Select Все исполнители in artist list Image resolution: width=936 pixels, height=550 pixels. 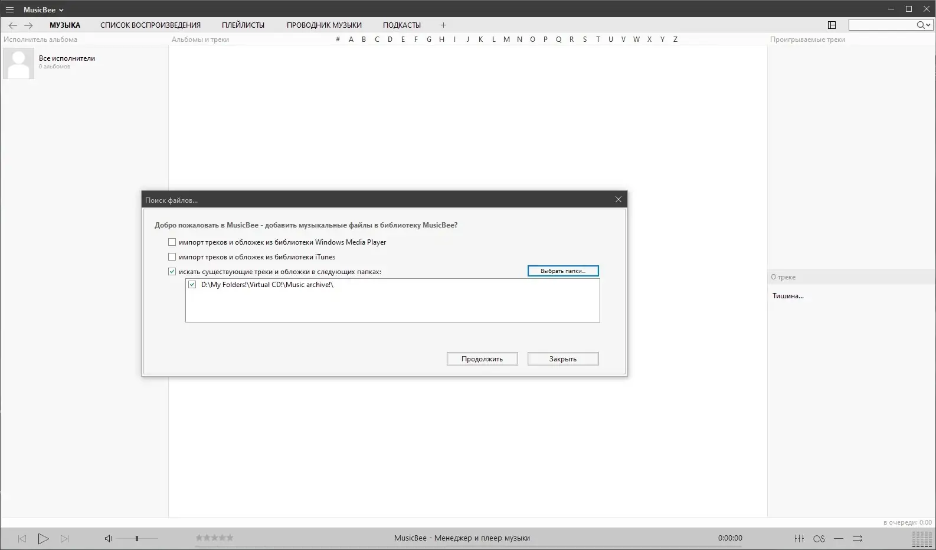pos(84,63)
